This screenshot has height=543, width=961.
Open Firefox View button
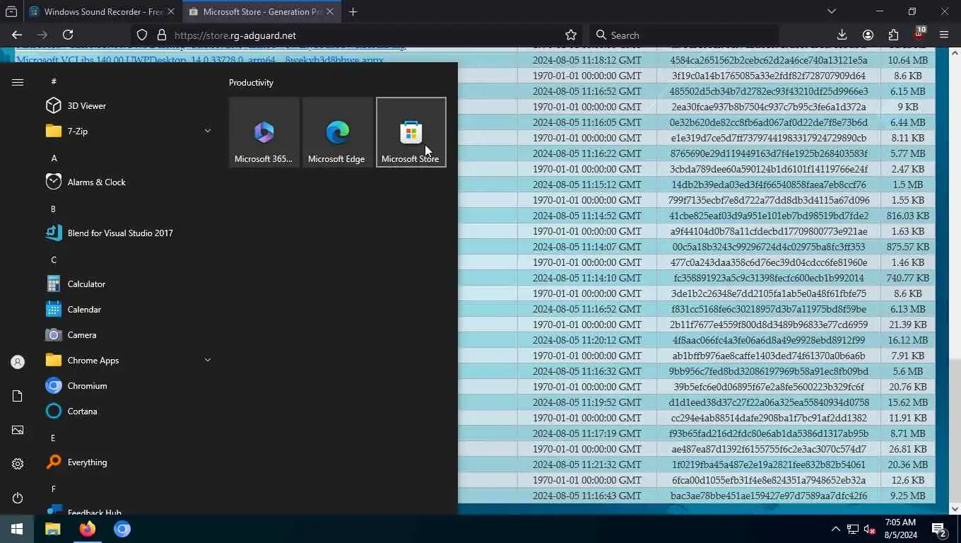[11, 12]
